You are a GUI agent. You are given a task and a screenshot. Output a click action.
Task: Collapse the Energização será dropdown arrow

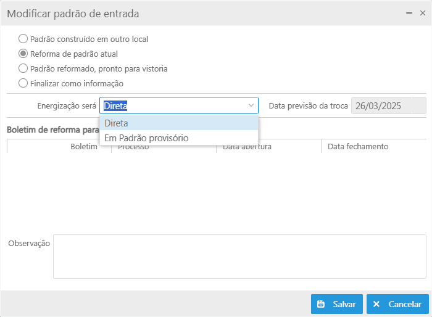click(x=251, y=105)
